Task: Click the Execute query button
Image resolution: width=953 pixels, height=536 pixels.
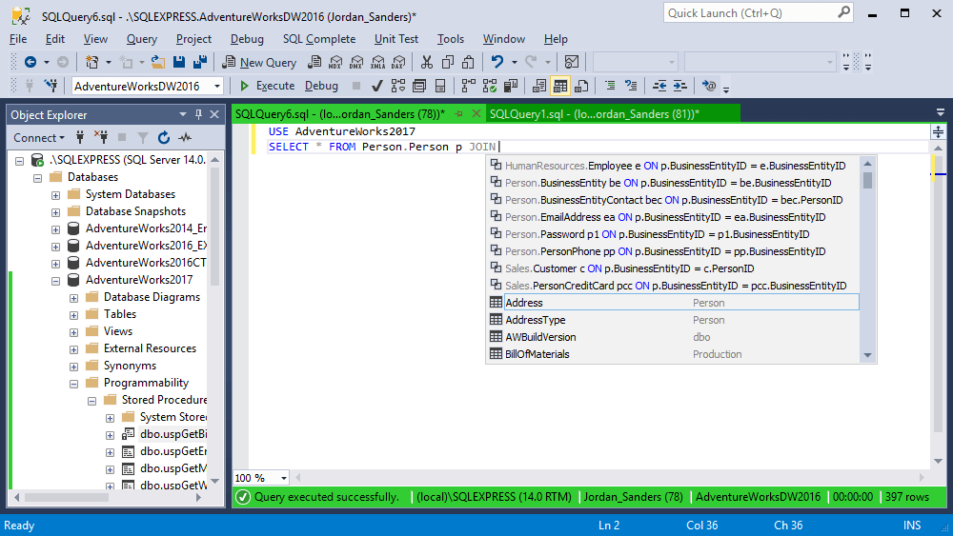Action: coord(267,86)
